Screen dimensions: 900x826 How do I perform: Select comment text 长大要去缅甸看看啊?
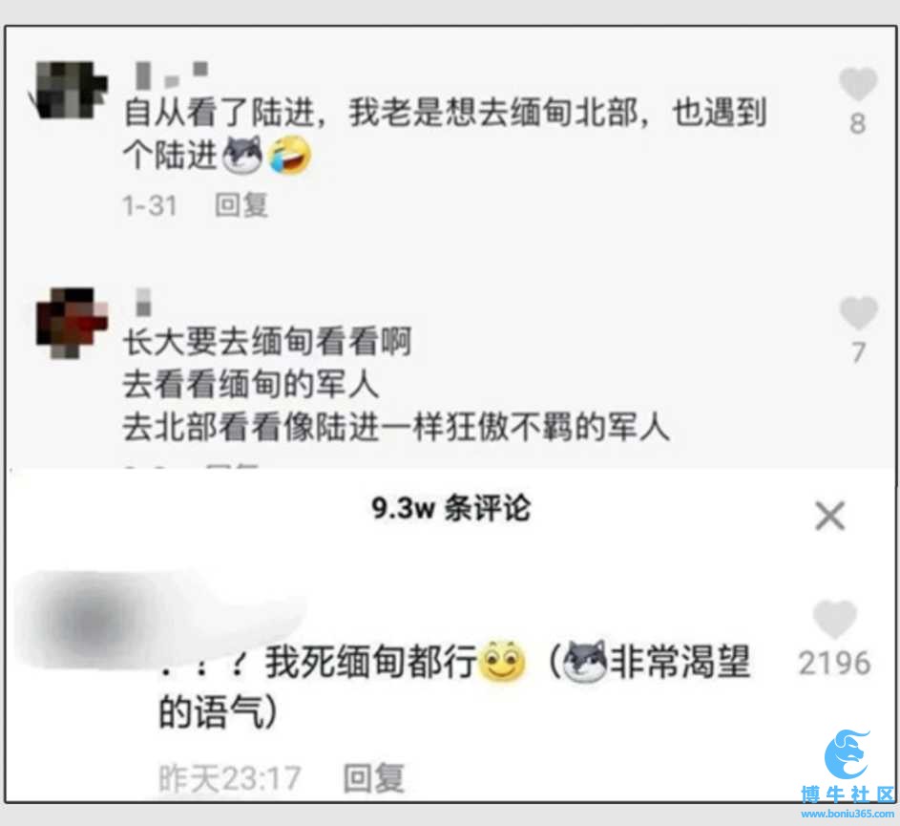click(267, 342)
